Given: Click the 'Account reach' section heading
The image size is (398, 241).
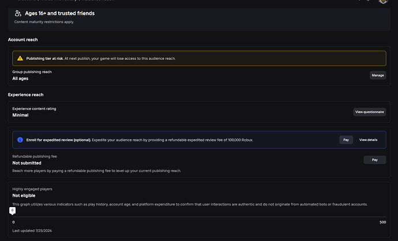Looking at the screenshot, I should point(22,40).
